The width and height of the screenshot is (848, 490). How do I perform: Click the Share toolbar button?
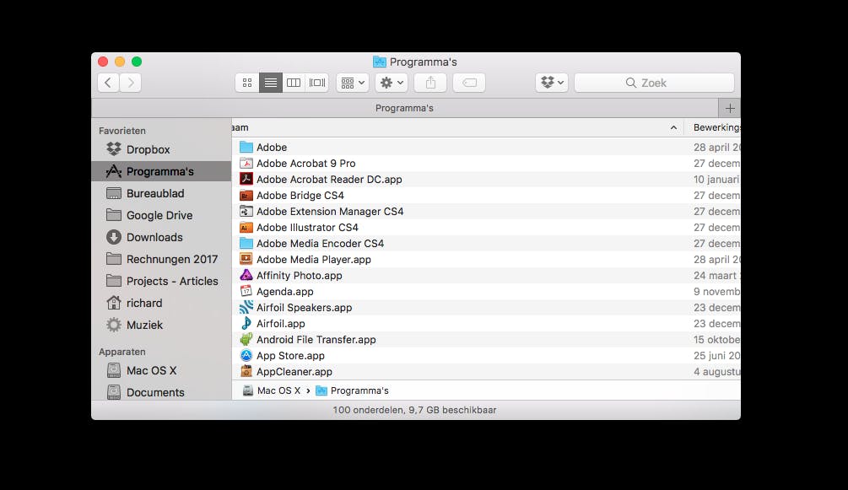pos(430,83)
